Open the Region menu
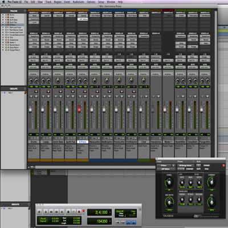 (58, 2)
